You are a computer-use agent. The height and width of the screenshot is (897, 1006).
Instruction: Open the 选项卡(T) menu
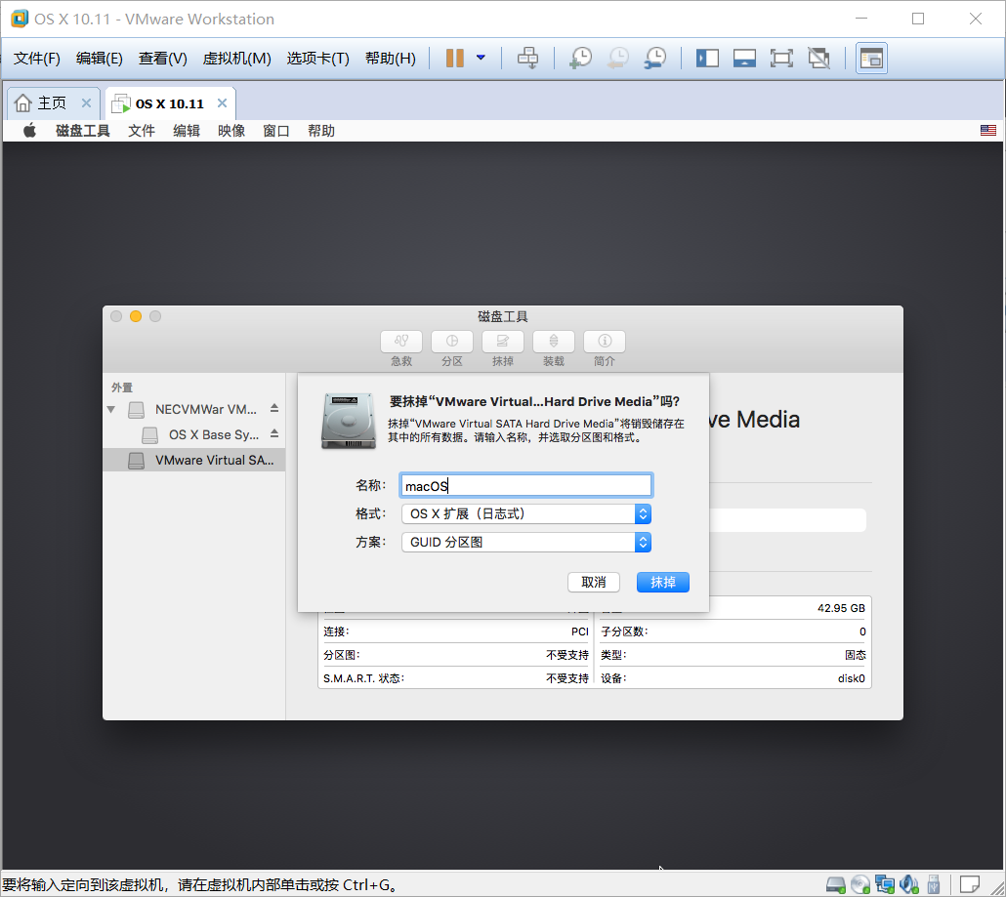pos(317,59)
